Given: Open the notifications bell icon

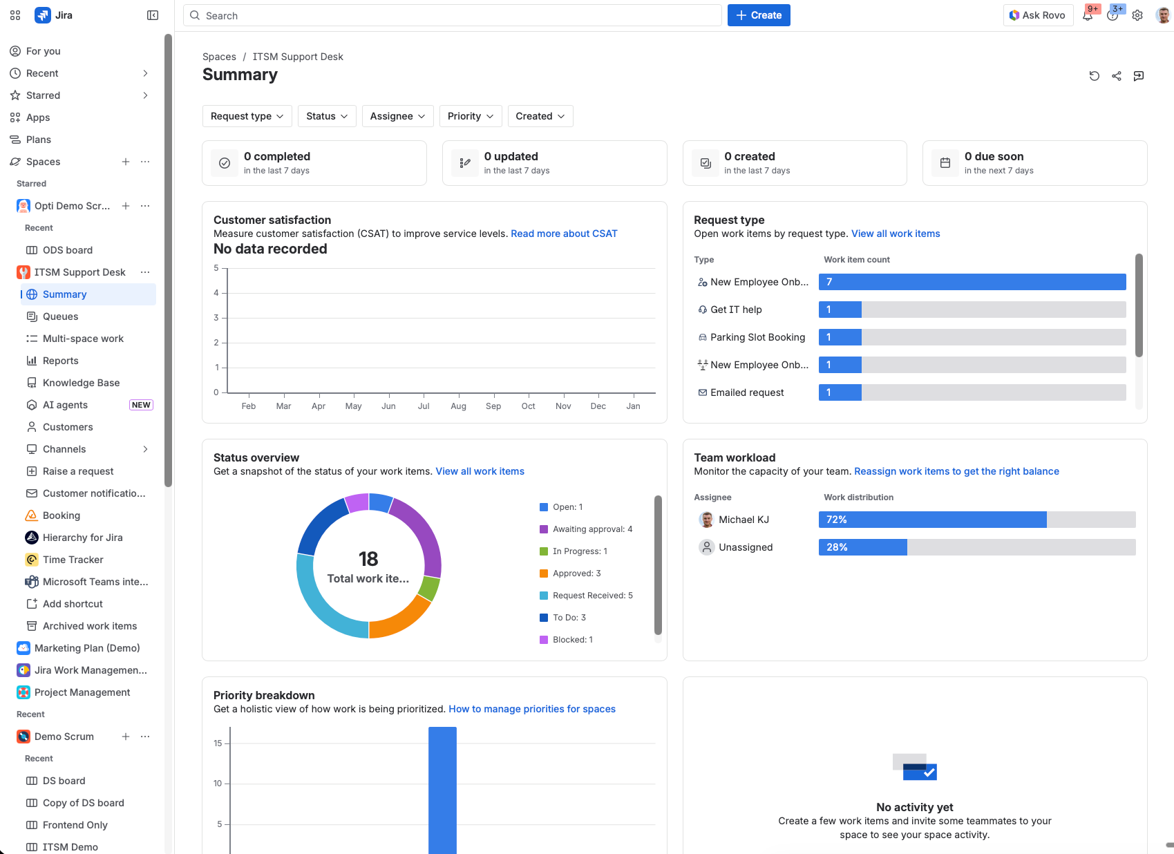Looking at the screenshot, I should [x=1088, y=15].
